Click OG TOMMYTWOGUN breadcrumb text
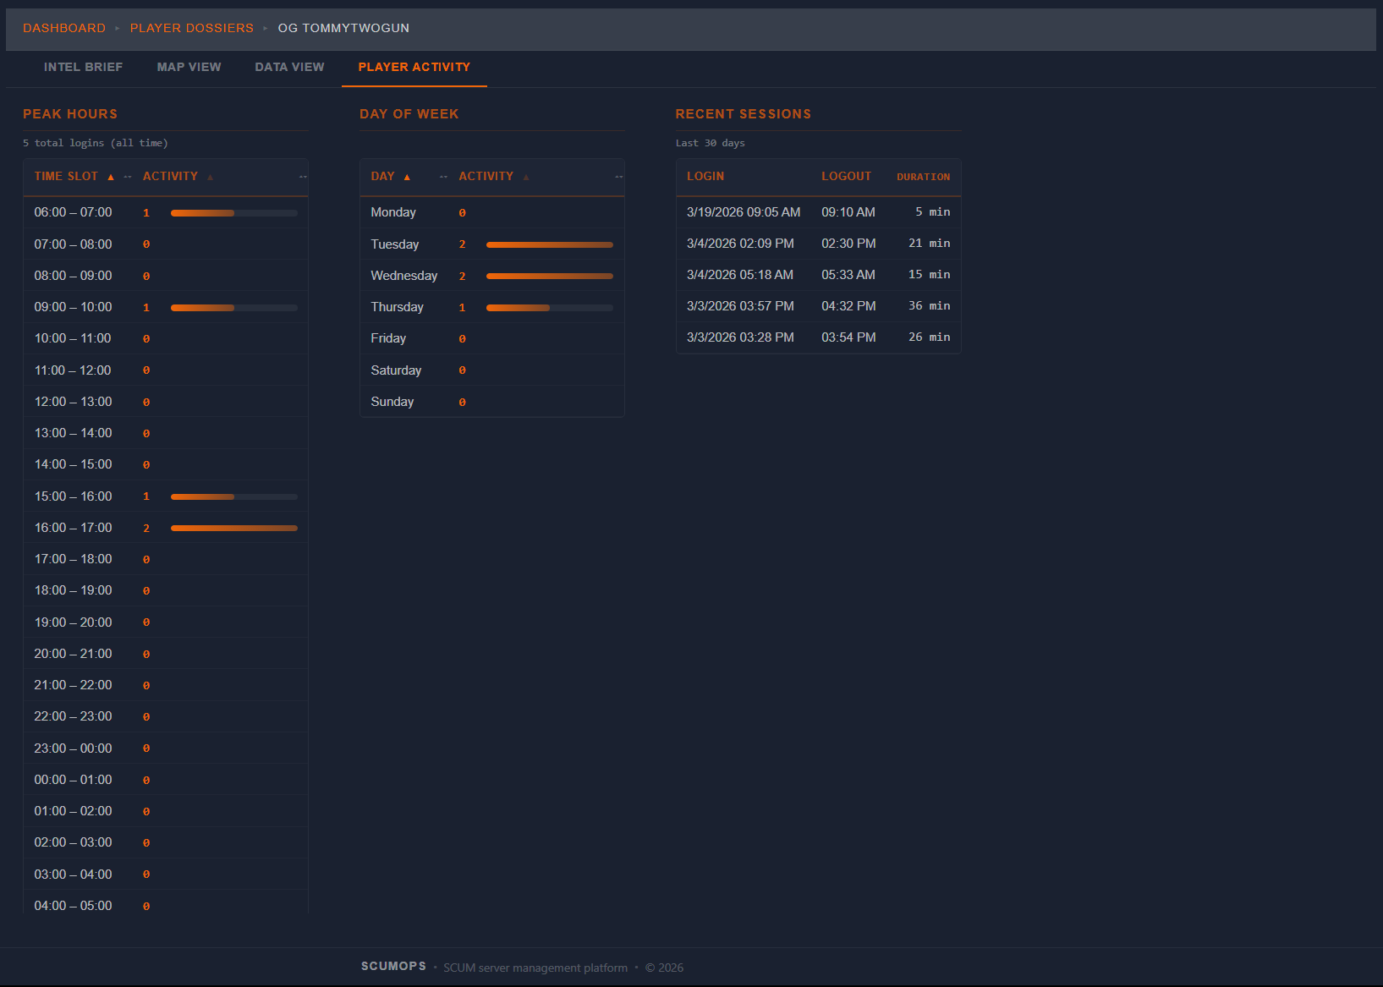Viewport: 1383px width, 987px height. coord(343,28)
